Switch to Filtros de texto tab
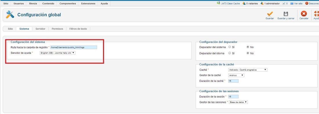319x114 pixels. tap(78, 29)
